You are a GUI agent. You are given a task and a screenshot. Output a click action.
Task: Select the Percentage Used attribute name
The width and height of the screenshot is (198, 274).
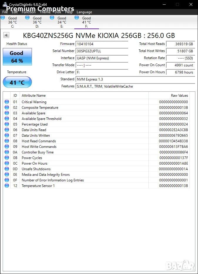click(35, 124)
